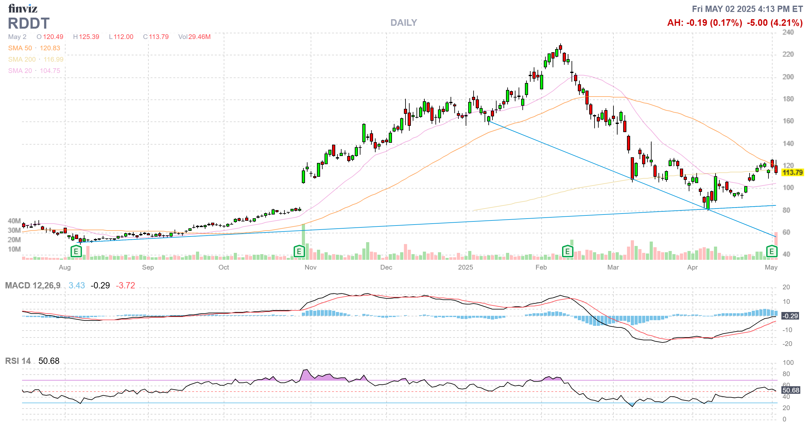Click the August earnings E marker

coord(76,251)
